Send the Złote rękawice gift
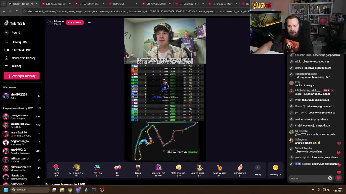This screenshot has height=194, width=346. [179, 170]
